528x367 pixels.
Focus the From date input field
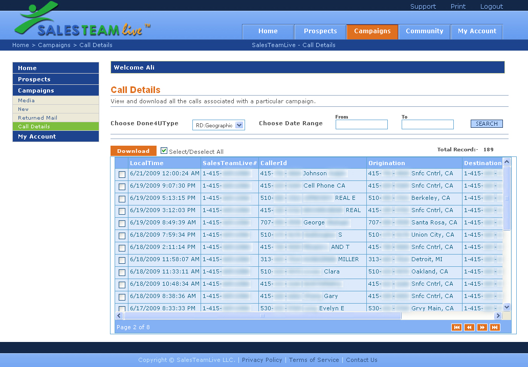point(361,124)
